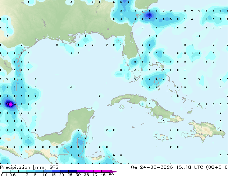Click the 'We' weekday label
The height and width of the screenshot is (176, 228).
pyautogui.click(x=134, y=167)
